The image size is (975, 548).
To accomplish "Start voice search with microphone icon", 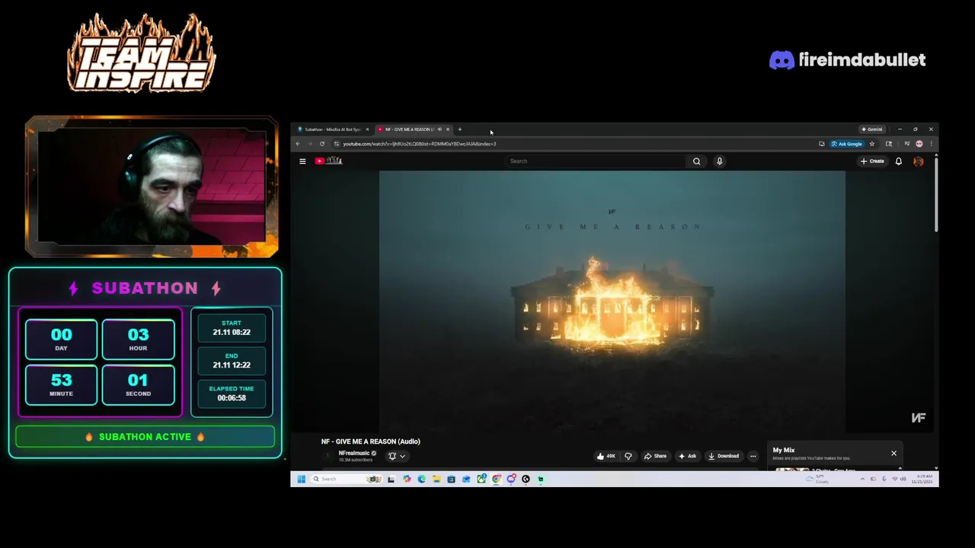I will [x=719, y=161].
